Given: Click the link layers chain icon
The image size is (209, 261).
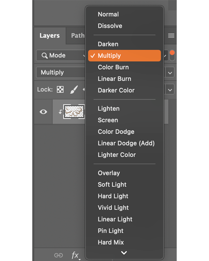Looking at the screenshot, I should pyautogui.click(x=58, y=255).
